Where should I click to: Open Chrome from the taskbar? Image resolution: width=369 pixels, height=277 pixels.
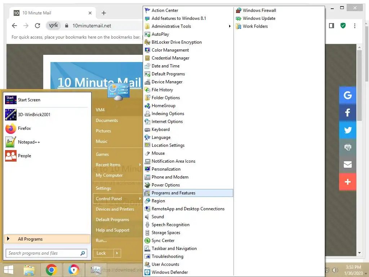pos(51,270)
